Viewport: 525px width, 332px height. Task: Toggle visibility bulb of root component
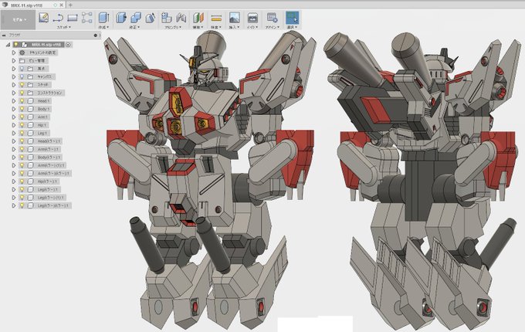pyautogui.click(x=15, y=45)
